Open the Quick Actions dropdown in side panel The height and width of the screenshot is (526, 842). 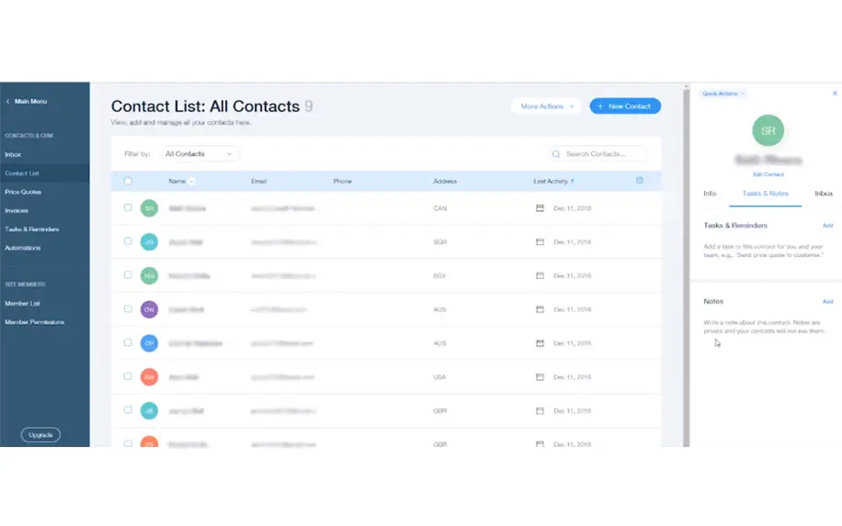tap(723, 94)
